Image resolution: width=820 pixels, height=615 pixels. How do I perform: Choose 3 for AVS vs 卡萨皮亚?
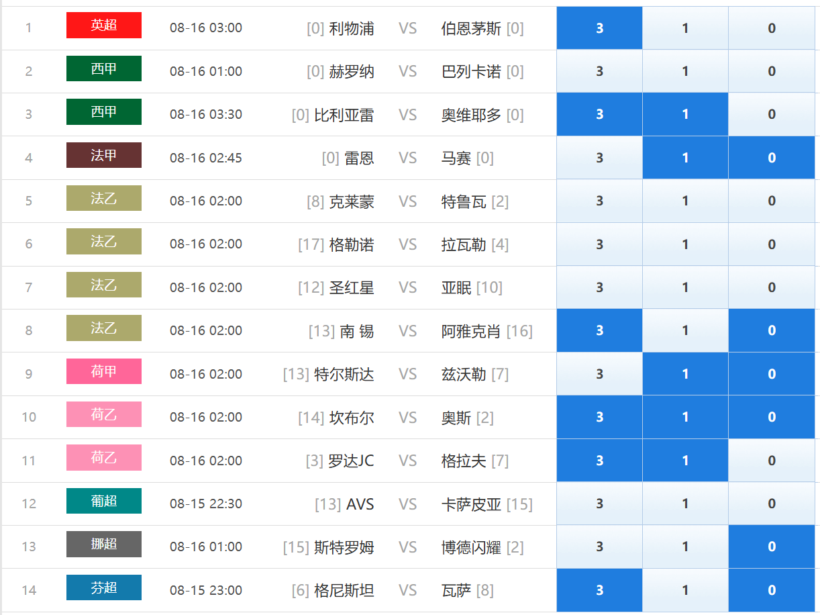click(x=599, y=504)
